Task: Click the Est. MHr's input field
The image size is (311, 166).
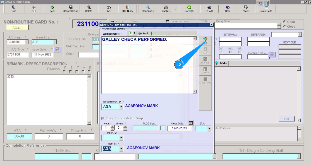Action: (49, 136)
